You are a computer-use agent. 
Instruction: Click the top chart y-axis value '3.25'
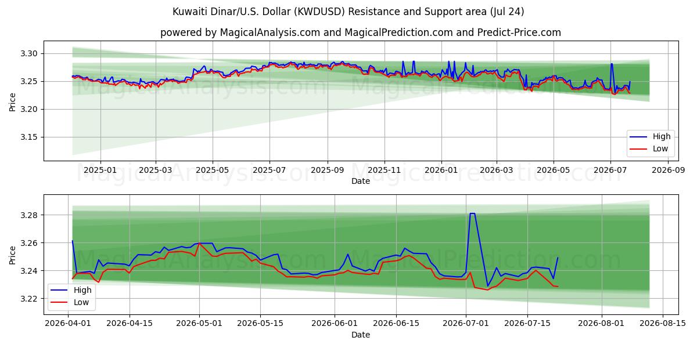(x=30, y=82)
